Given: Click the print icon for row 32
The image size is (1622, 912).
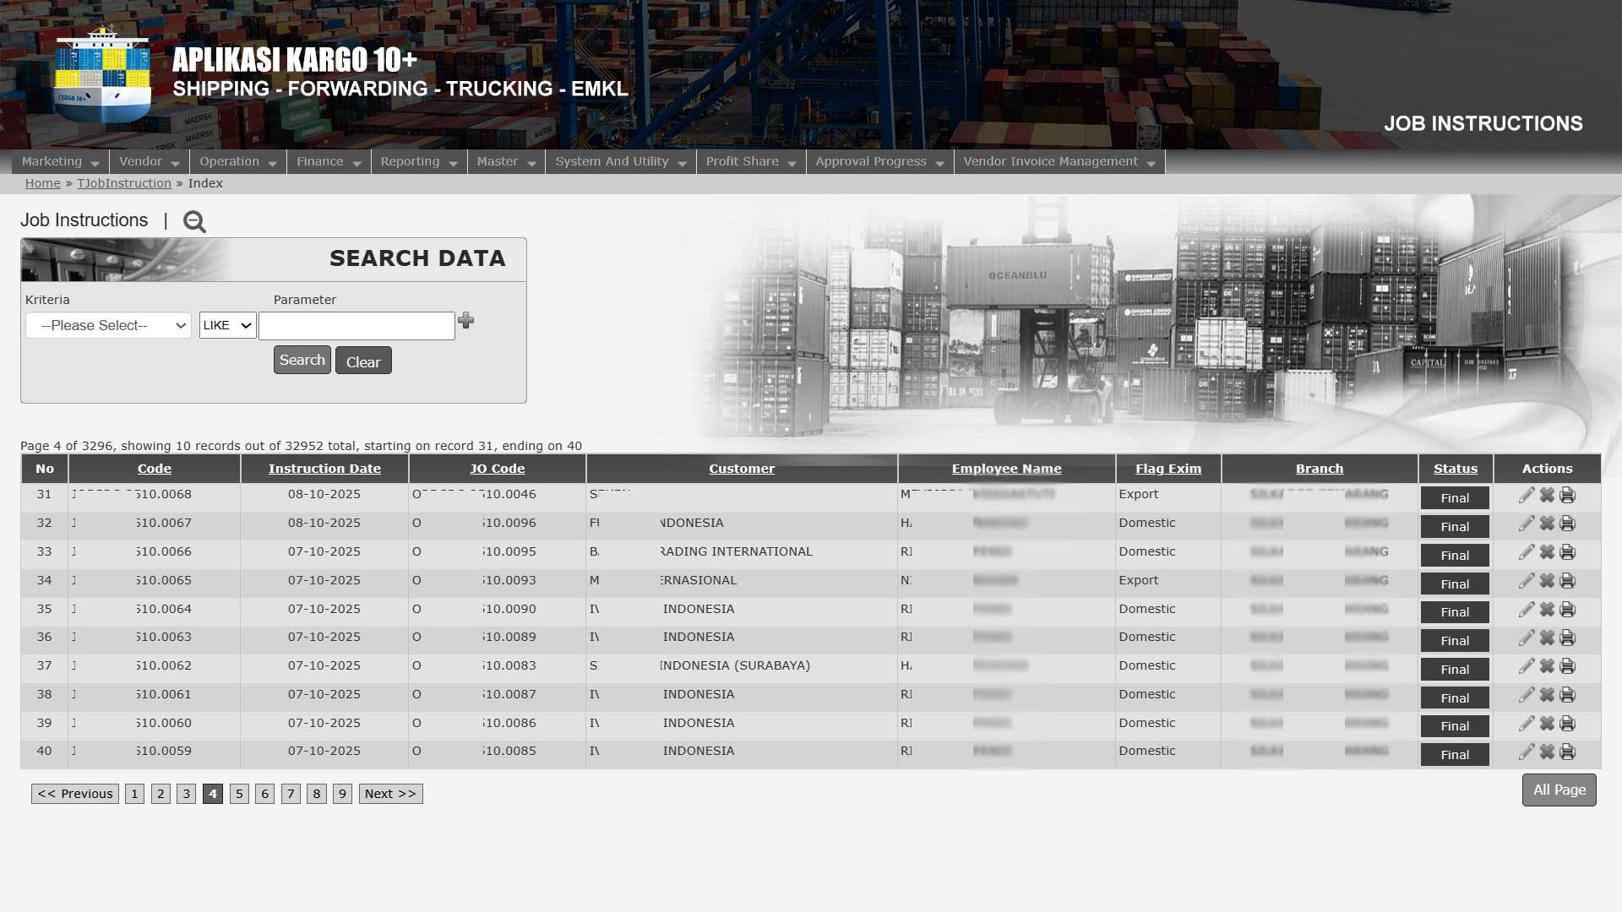Looking at the screenshot, I should point(1567,524).
